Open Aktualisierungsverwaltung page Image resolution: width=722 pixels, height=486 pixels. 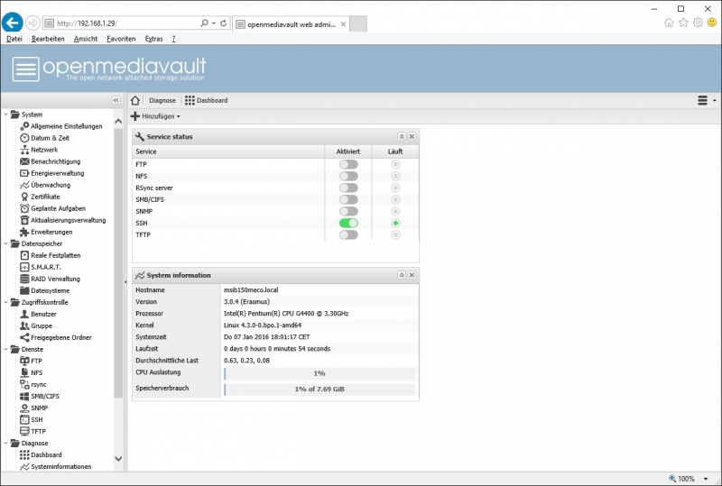coord(63,220)
